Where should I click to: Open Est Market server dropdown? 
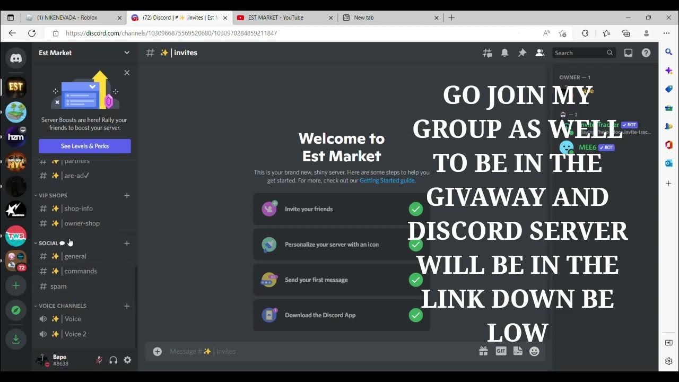click(x=85, y=53)
